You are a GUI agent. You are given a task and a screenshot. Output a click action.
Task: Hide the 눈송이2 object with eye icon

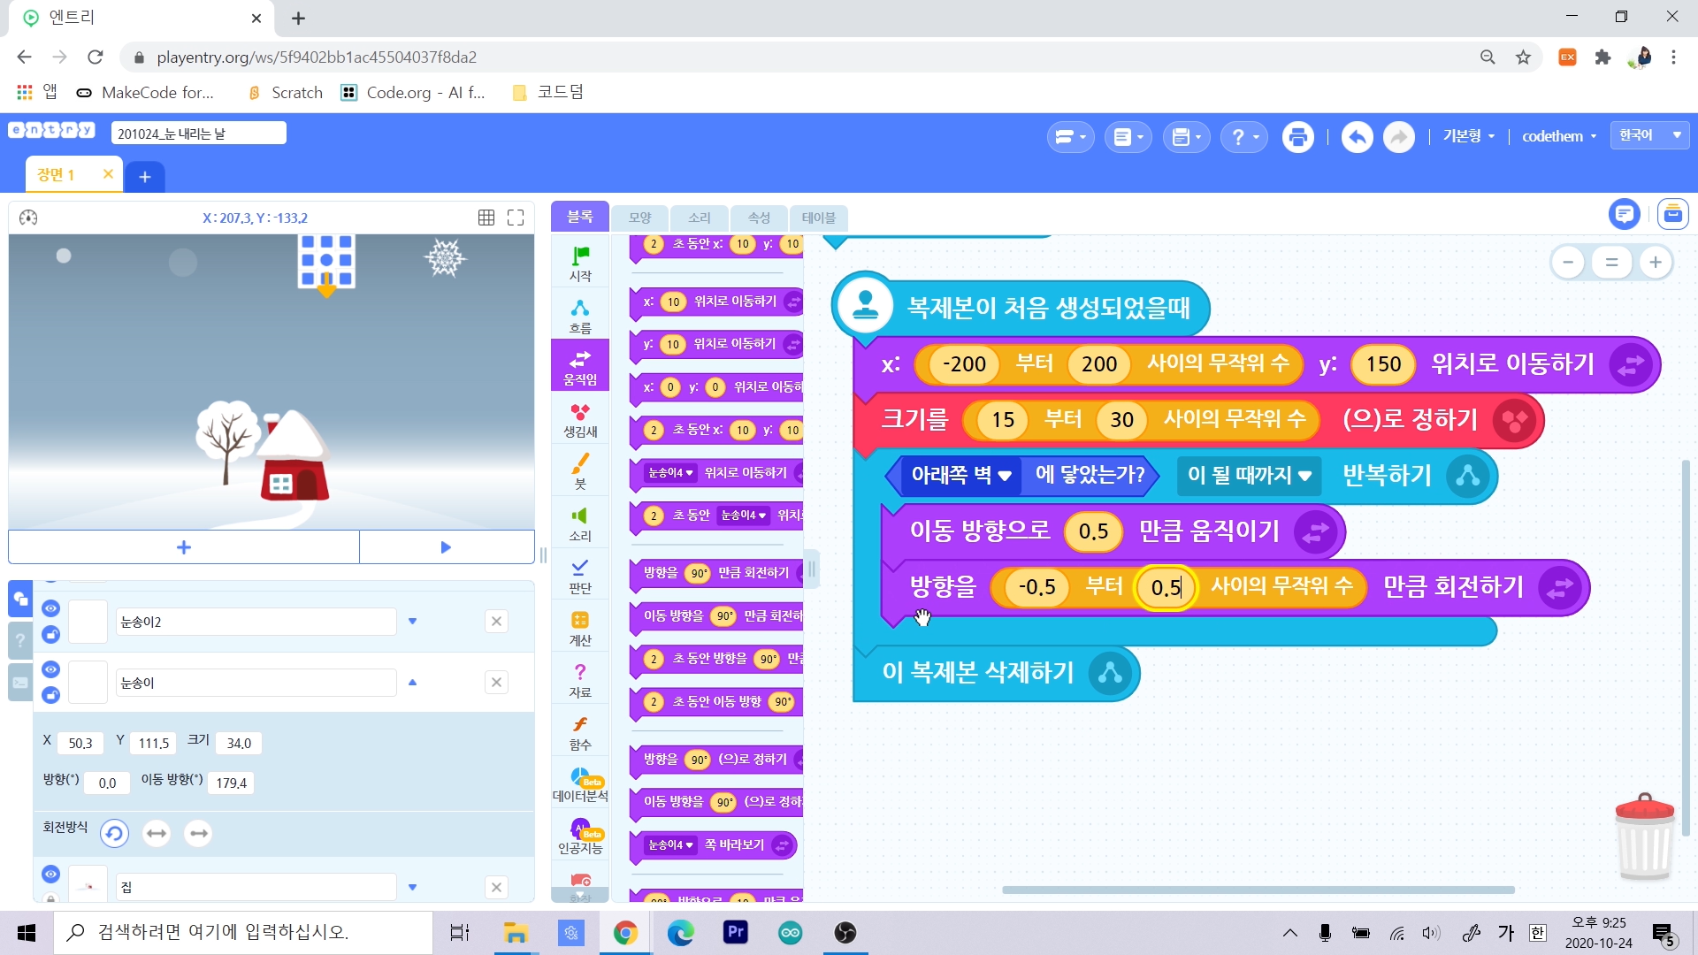tap(50, 608)
